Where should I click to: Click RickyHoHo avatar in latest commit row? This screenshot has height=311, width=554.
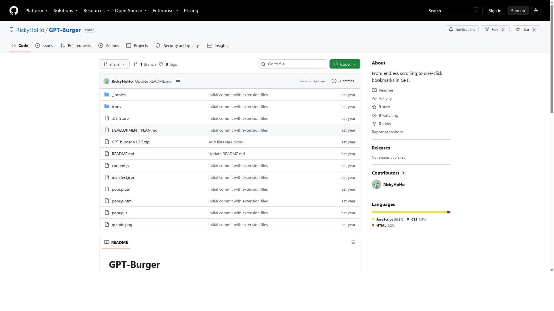[x=106, y=81]
